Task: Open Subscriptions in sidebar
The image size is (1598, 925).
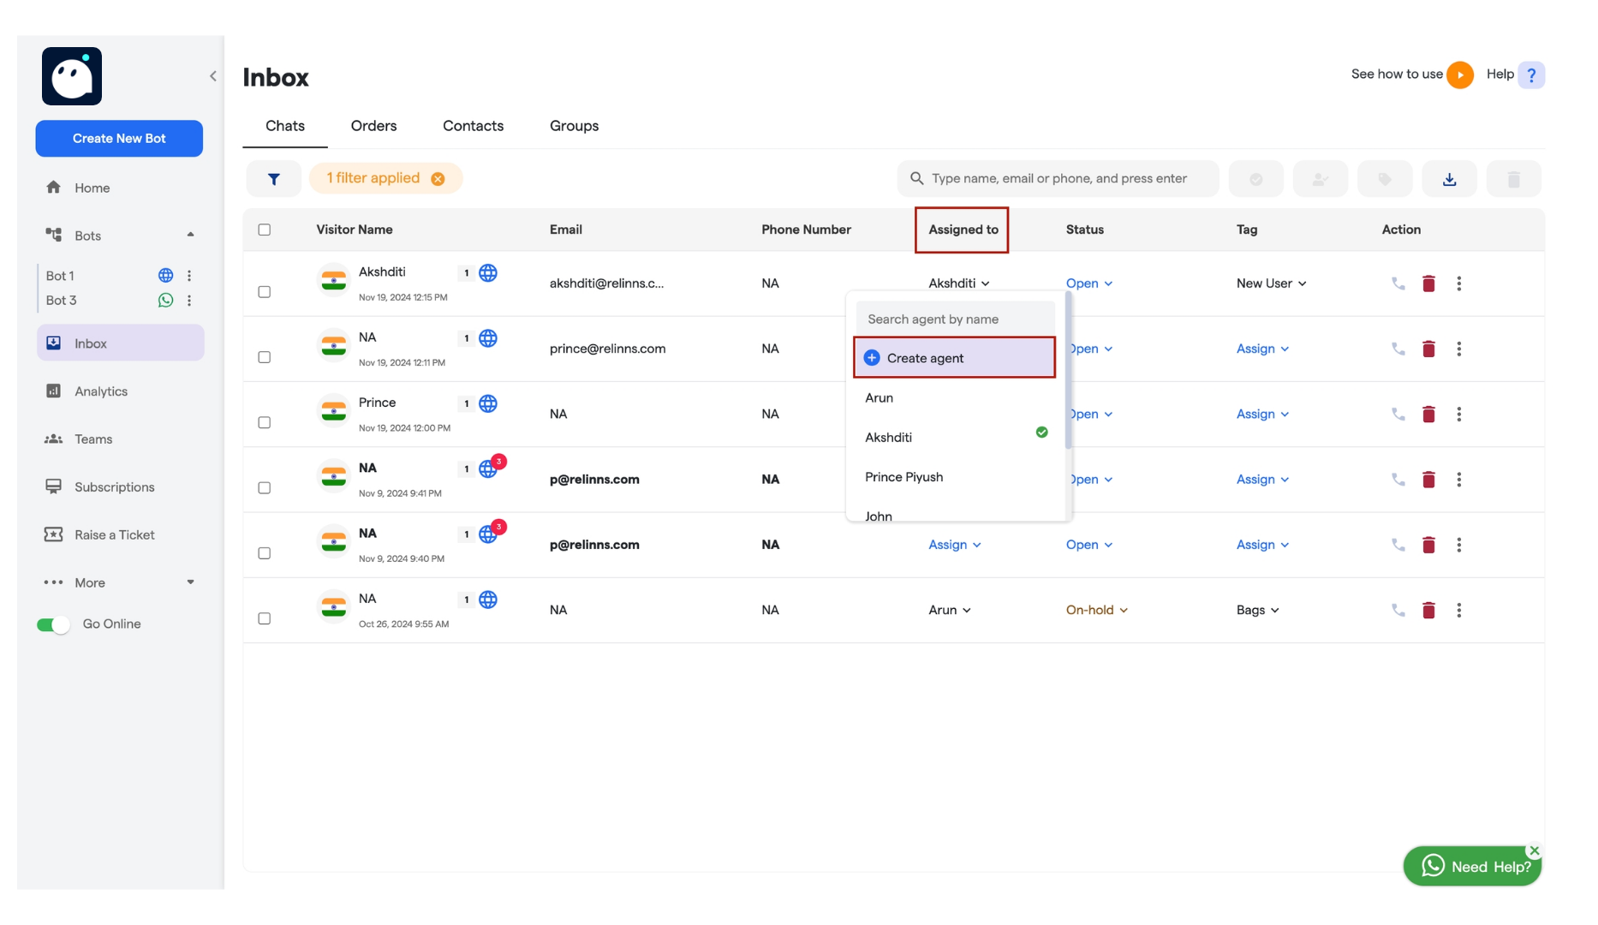Action: click(x=115, y=487)
